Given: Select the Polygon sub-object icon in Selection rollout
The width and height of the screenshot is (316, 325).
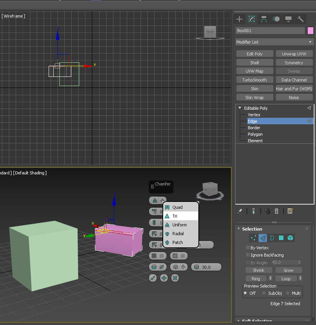Looking at the screenshot, I should click(x=282, y=238).
